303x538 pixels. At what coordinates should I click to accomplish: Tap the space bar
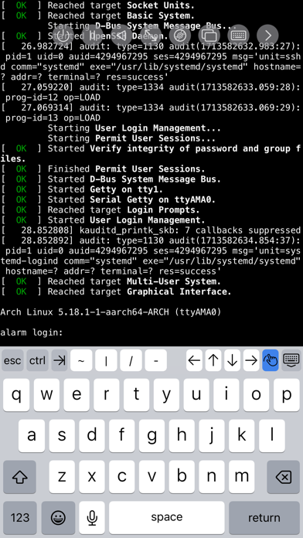167,517
